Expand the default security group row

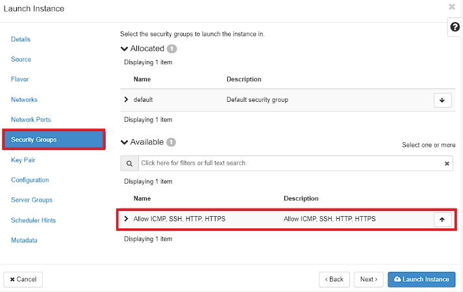coord(126,99)
